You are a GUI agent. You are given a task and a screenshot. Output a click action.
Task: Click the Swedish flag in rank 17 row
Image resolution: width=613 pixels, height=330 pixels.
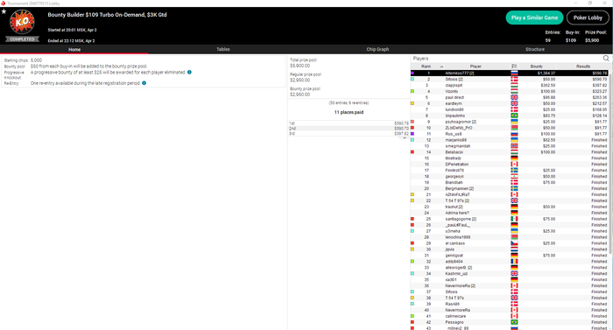(x=514, y=171)
